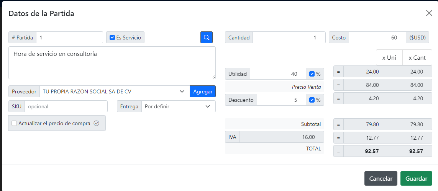The height and width of the screenshot is (191, 438).
Task: Select the x Cant column header
Action: tap(417, 58)
